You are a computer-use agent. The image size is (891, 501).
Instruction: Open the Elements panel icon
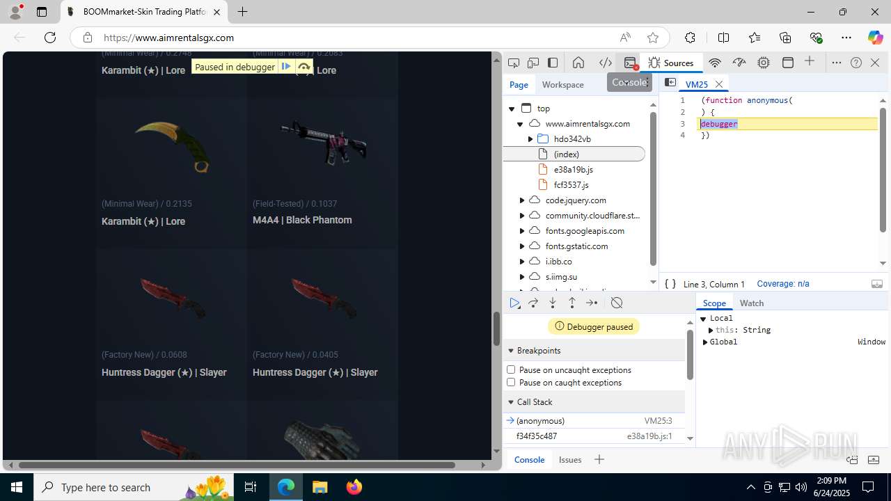[606, 63]
